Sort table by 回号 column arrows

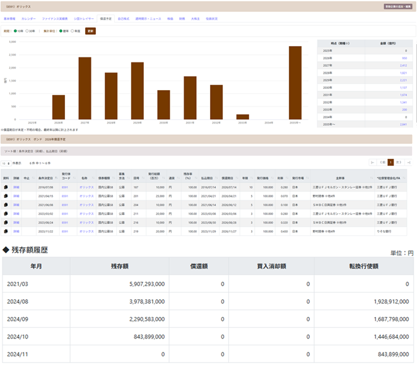pos(143,178)
